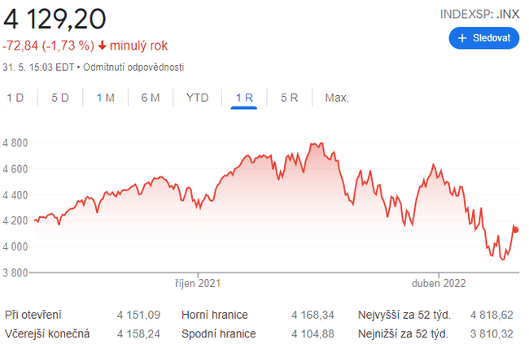529x344 pixels.
Task: Show the 5 R chart range
Action: (290, 98)
